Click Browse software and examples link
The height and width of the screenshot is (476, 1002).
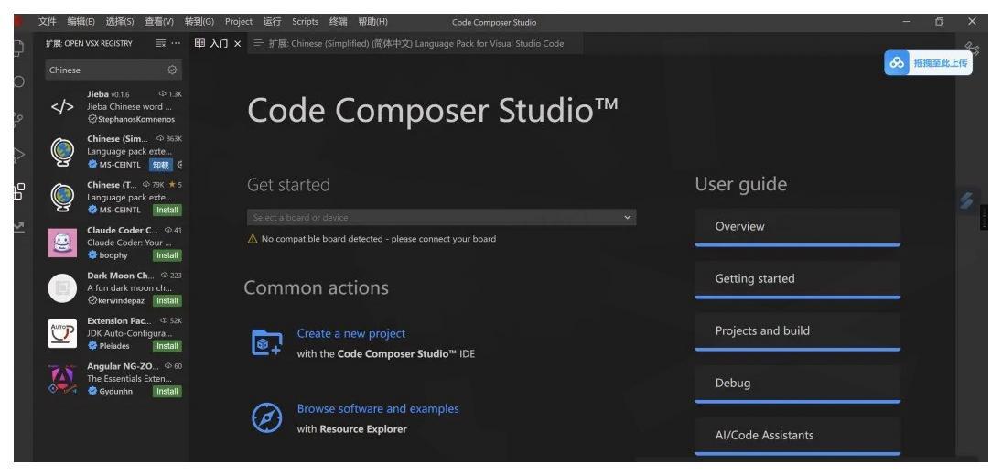(378, 409)
